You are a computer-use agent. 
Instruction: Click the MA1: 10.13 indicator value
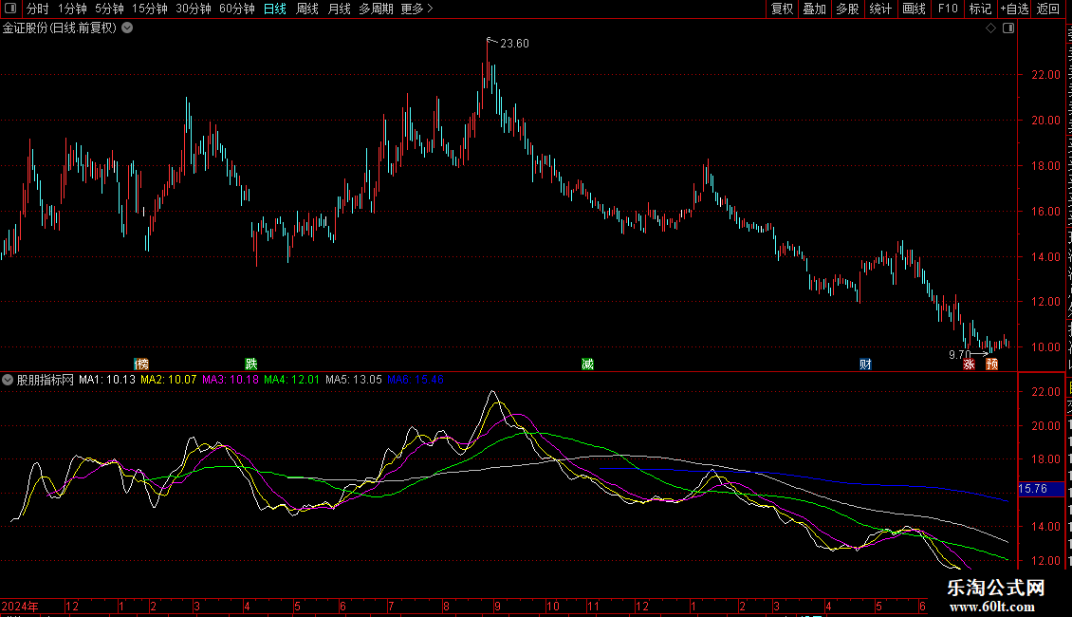coord(106,380)
